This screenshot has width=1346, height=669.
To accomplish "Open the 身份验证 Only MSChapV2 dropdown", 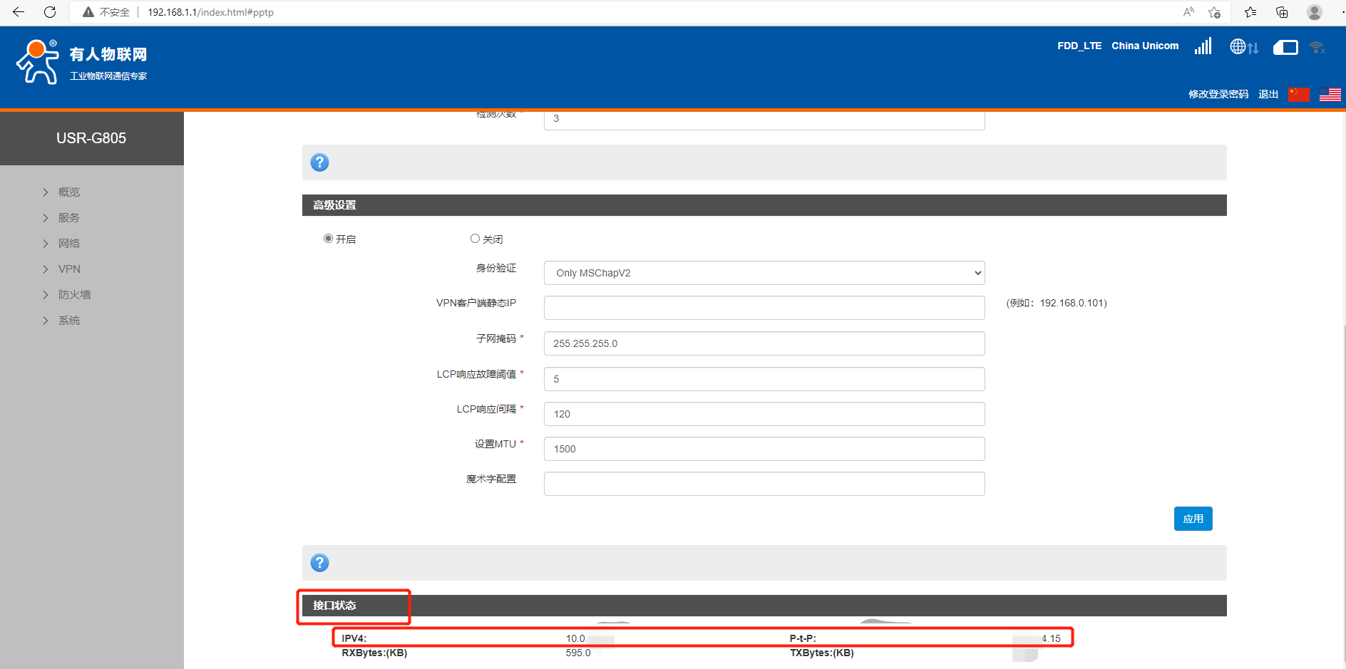I will coord(764,273).
